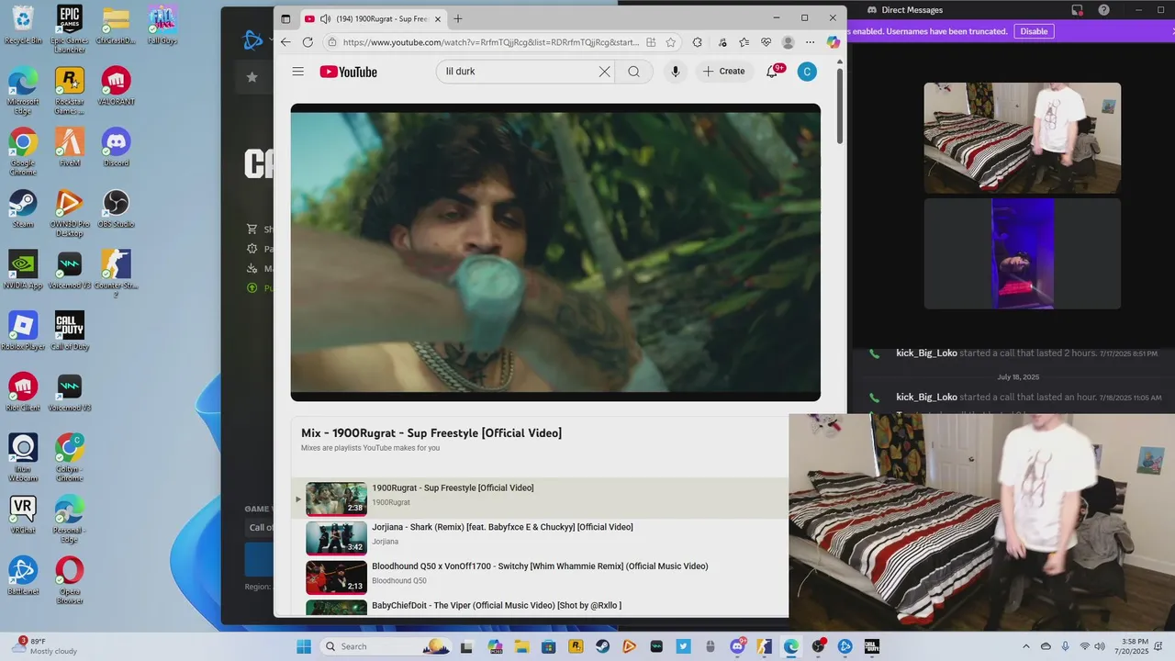Open FiveM desktop shortcut

(x=69, y=147)
